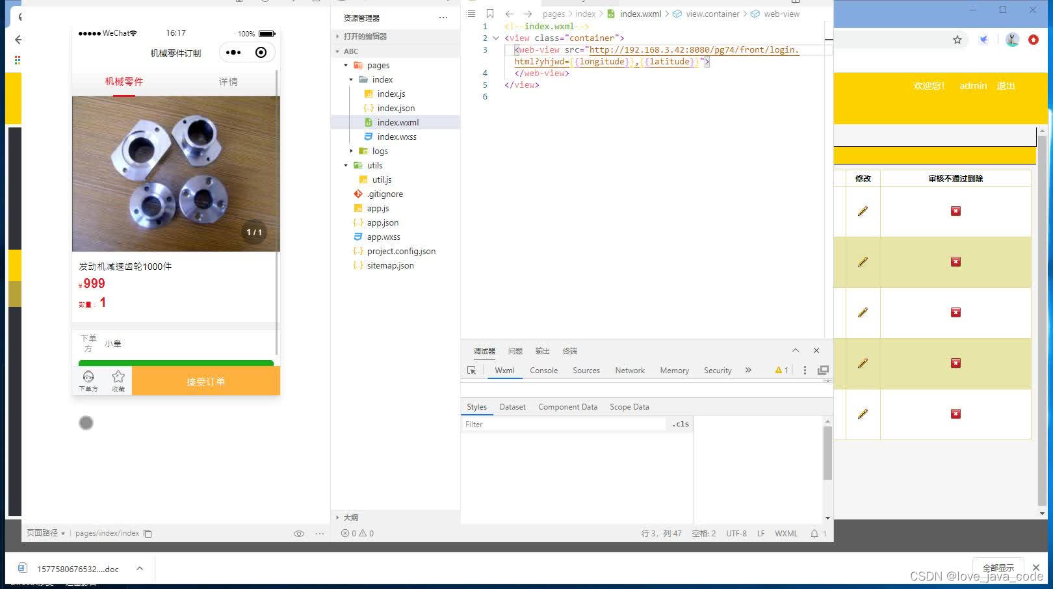Viewport: 1053px width, 589px height.
Task: Open the .gitignore file
Action: pyautogui.click(x=385, y=194)
